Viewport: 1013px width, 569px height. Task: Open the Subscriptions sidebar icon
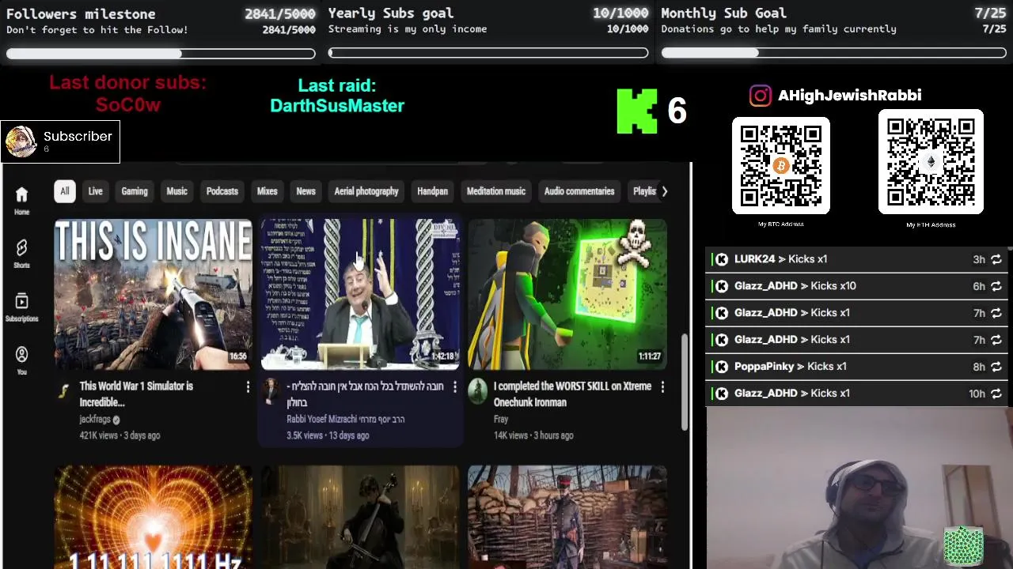(21, 307)
